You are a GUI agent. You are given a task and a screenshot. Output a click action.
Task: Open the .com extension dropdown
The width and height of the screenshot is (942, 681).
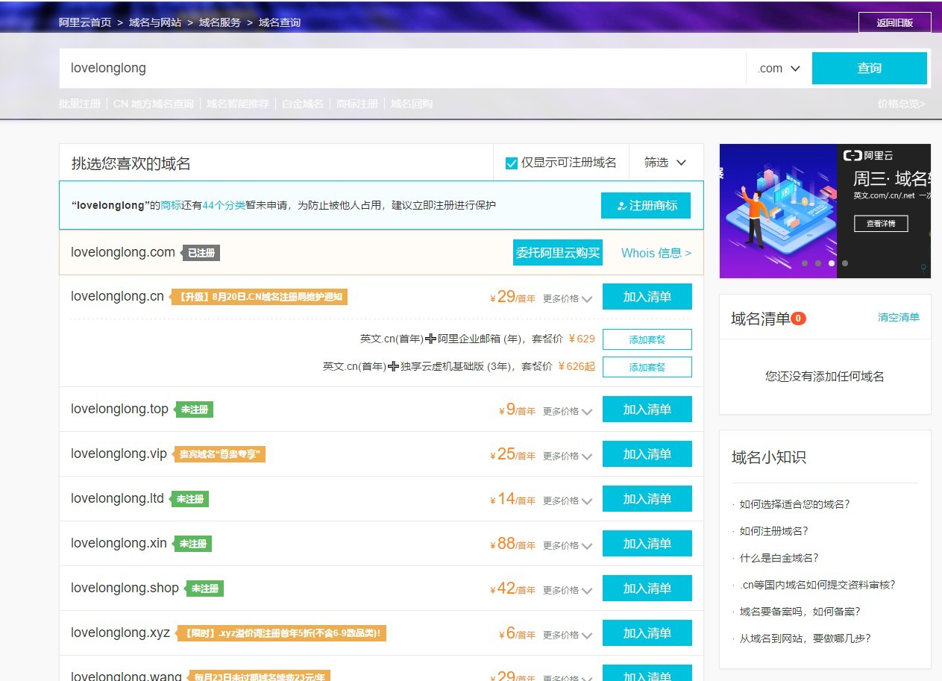pyautogui.click(x=777, y=68)
